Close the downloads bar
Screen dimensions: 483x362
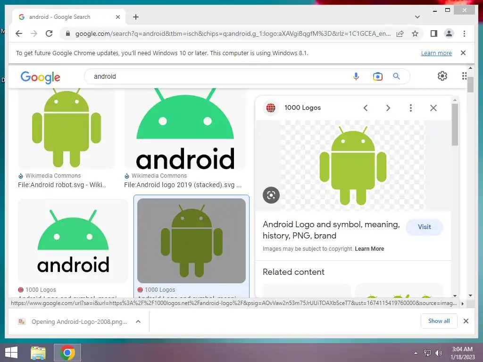(x=466, y=321)
